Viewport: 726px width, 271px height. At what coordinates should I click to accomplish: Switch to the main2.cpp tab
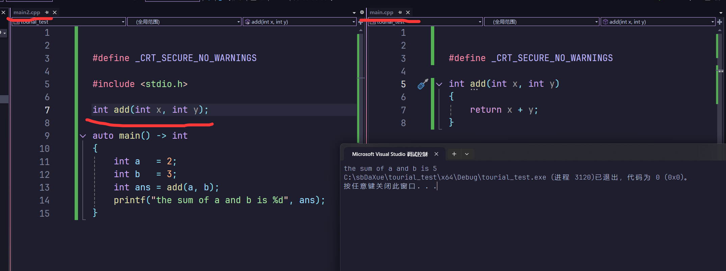coord(27,12)
